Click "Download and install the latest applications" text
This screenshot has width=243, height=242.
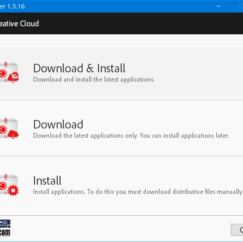[x=94, y=80]
